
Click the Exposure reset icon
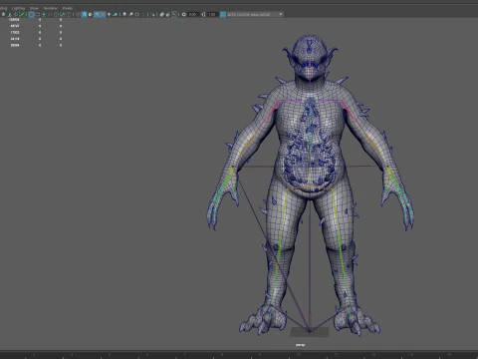183,14
